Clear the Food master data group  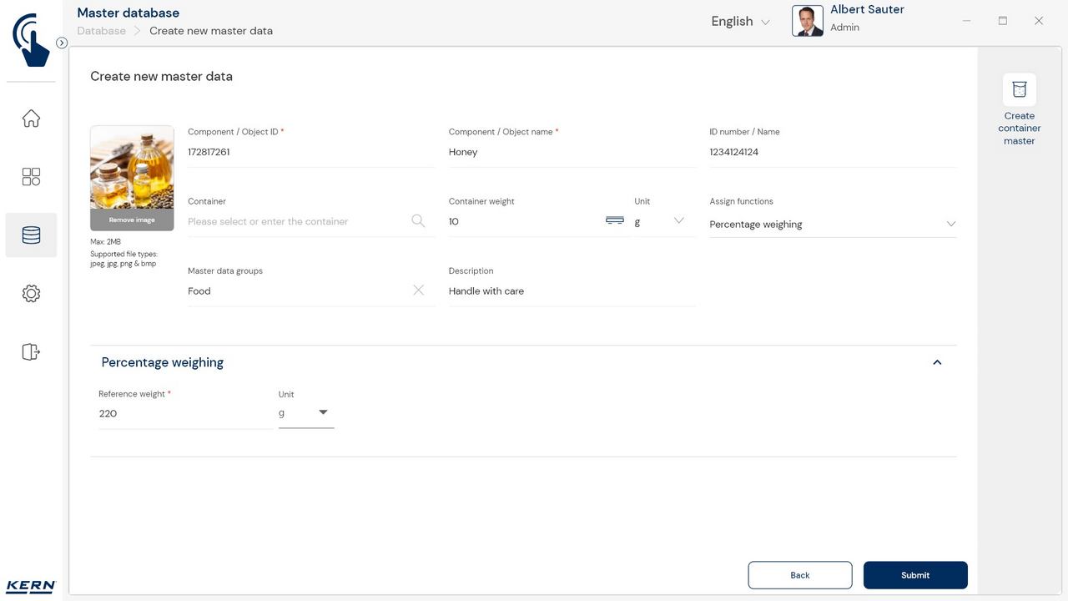(418, 290)
